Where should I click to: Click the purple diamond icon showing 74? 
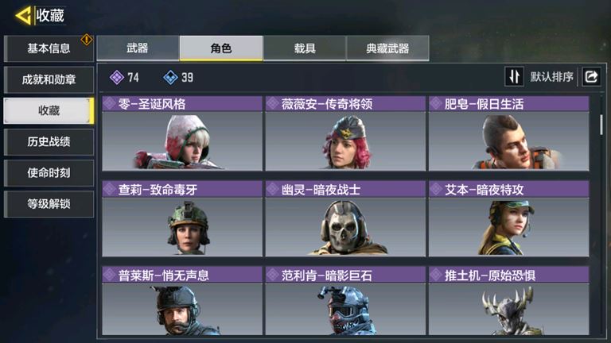point(116,77)
